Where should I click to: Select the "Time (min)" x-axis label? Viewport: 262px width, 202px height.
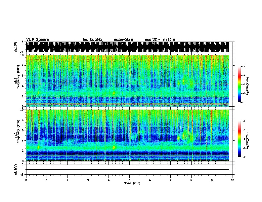pos(132,183)
